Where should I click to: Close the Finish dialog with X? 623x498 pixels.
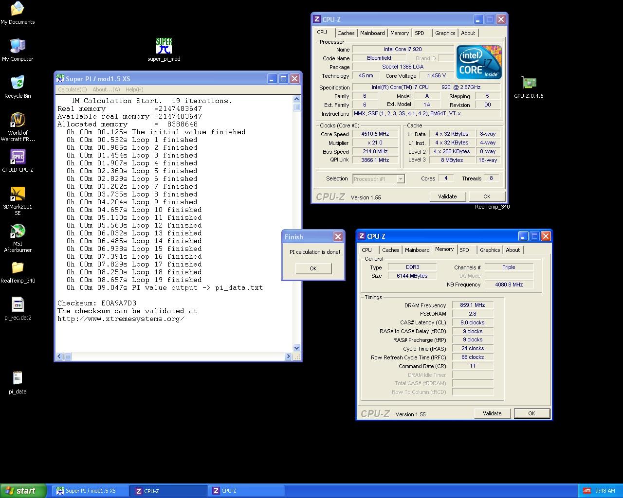coord(337,236)
